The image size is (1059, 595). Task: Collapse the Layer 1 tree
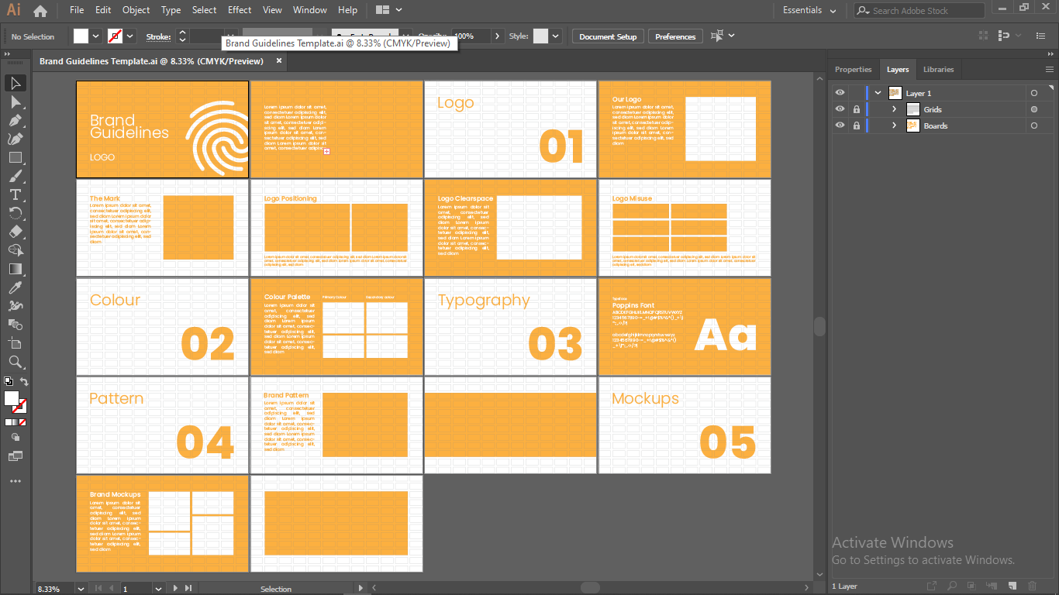(878, 93)
